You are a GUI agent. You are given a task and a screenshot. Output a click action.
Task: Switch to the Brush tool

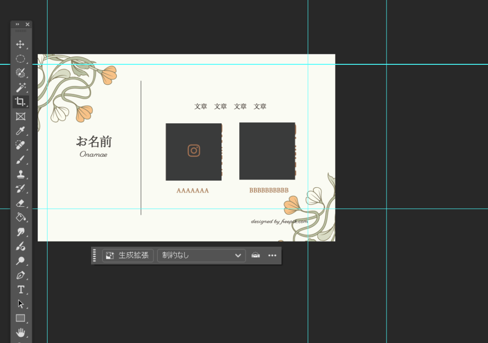click(20, 160)
